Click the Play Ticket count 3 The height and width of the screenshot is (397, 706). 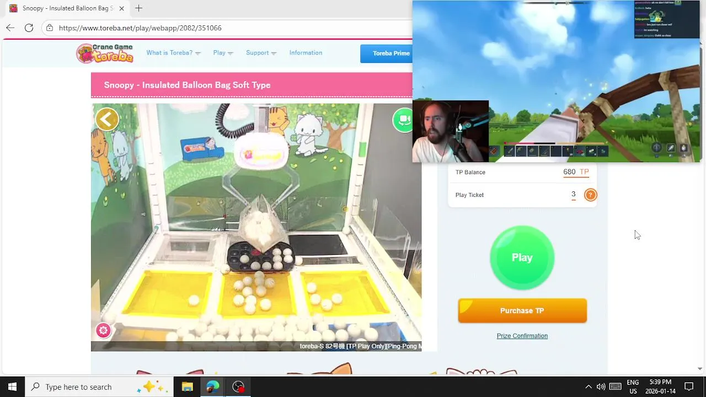pos(573,194)
